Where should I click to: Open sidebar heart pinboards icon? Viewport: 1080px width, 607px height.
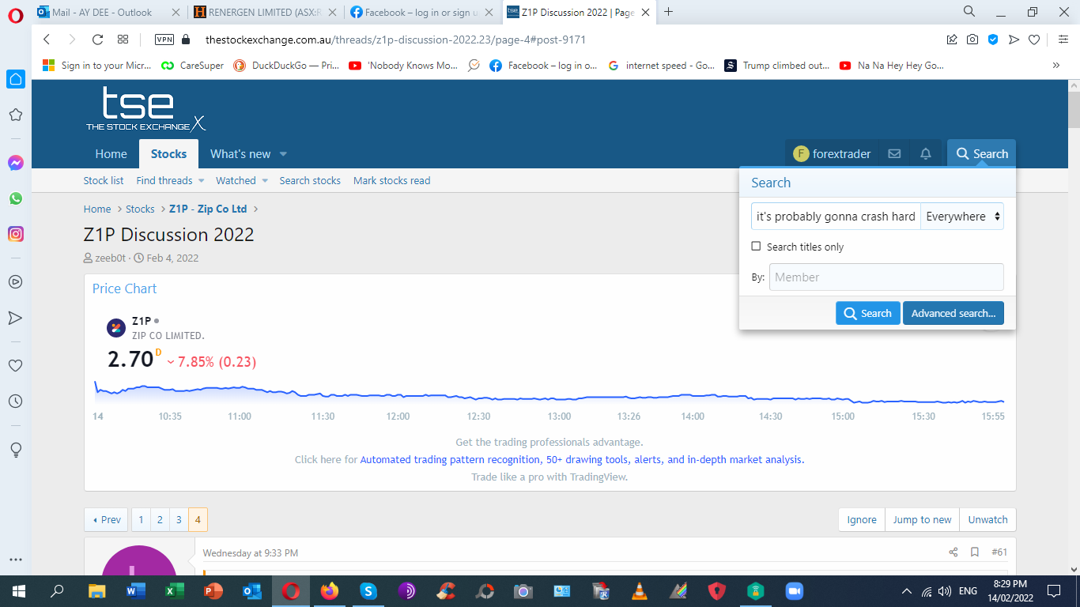coord(15,366)
